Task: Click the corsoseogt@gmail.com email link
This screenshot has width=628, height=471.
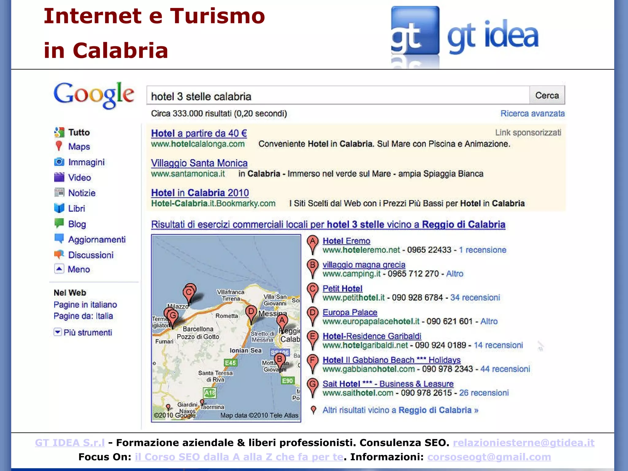Action: coord(489,457)
